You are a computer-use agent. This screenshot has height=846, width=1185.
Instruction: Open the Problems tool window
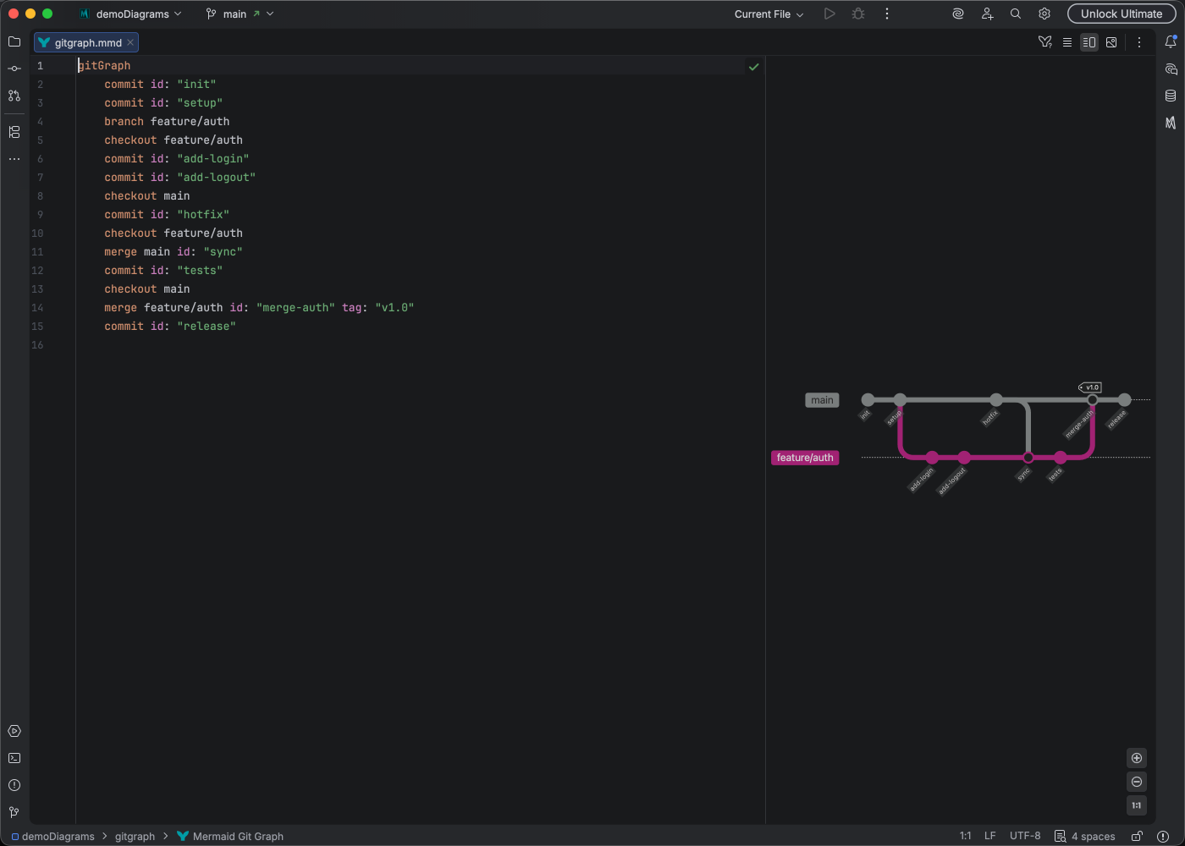coord(14,785)
